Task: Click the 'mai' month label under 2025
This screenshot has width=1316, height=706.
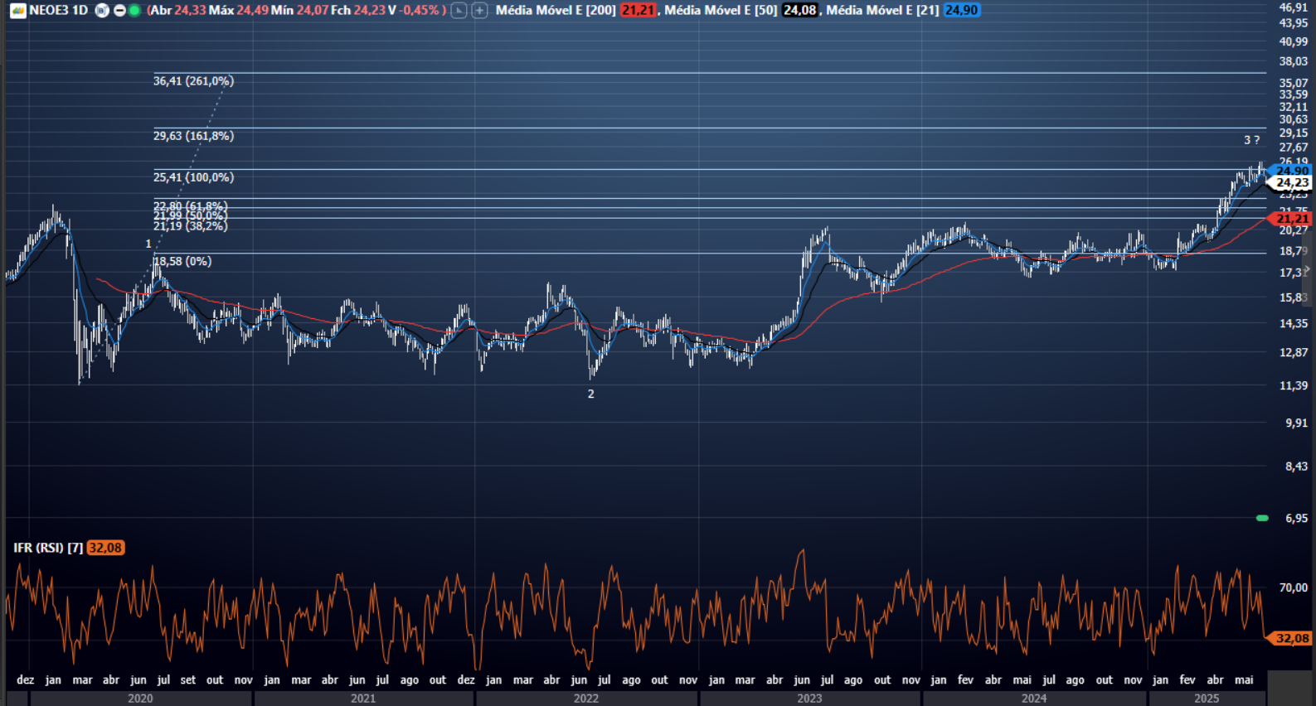Action: [1244, 679]
